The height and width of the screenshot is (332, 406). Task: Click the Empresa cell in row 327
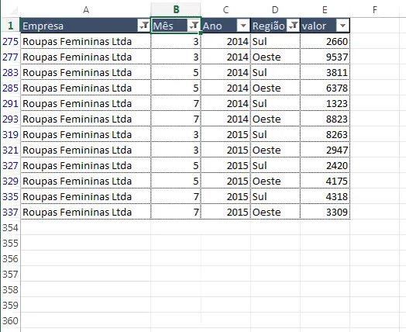(86, 165)
